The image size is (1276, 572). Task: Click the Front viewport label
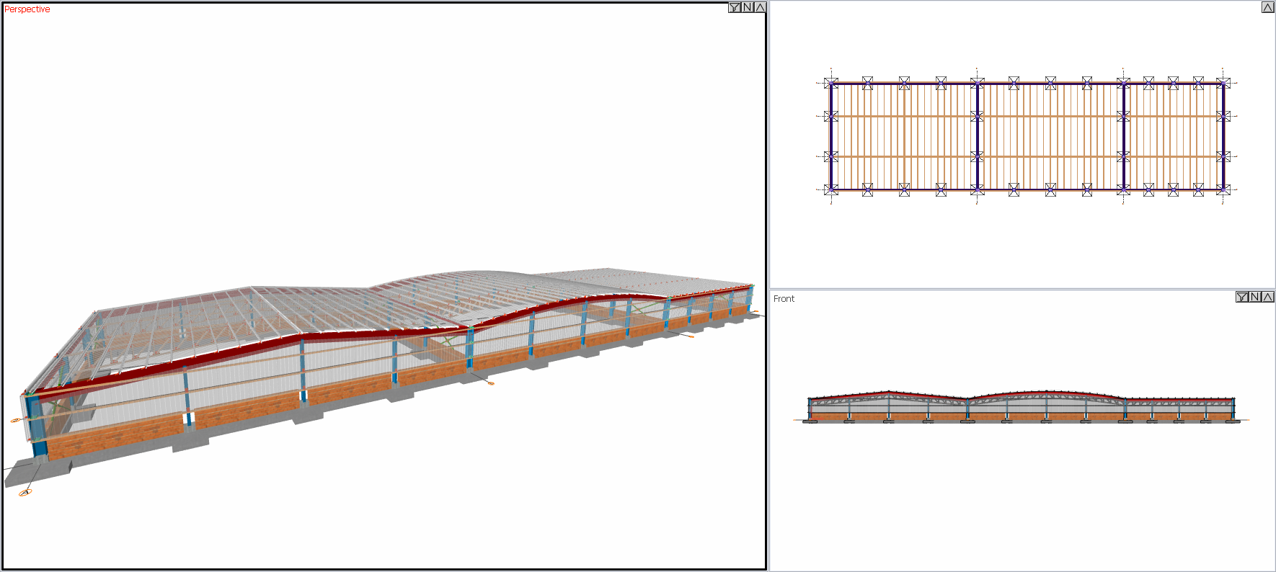point(784,299)
